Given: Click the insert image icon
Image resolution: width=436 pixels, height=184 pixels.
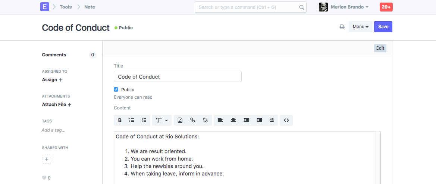Looking at the screenshot, I should click(180, 120).
